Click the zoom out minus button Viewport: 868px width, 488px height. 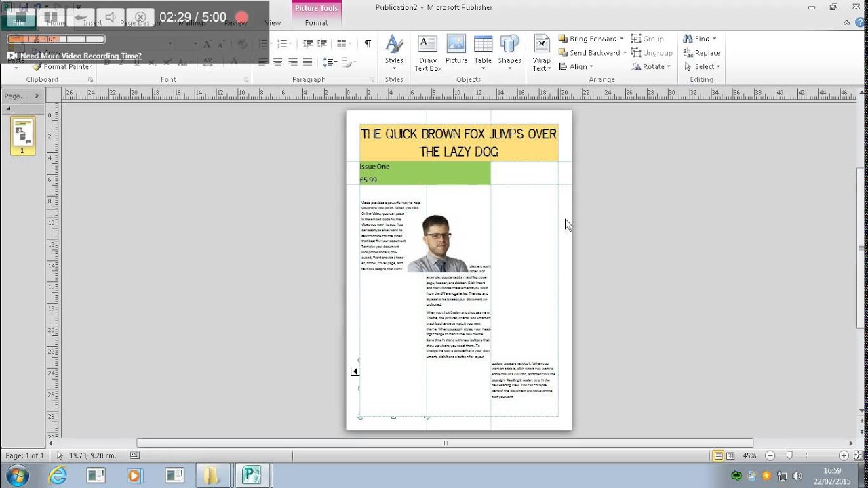pyautogui.click(x=770, y=455)
